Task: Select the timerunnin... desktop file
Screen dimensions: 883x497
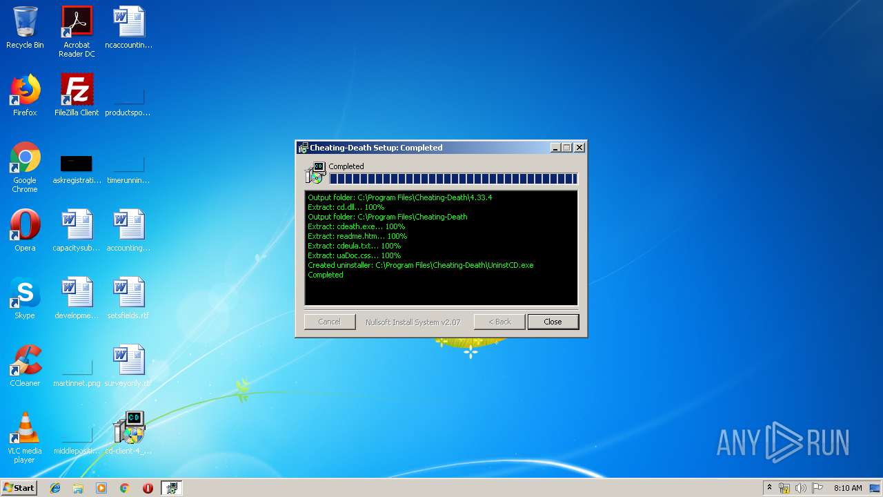Action: tap(128, 168)
